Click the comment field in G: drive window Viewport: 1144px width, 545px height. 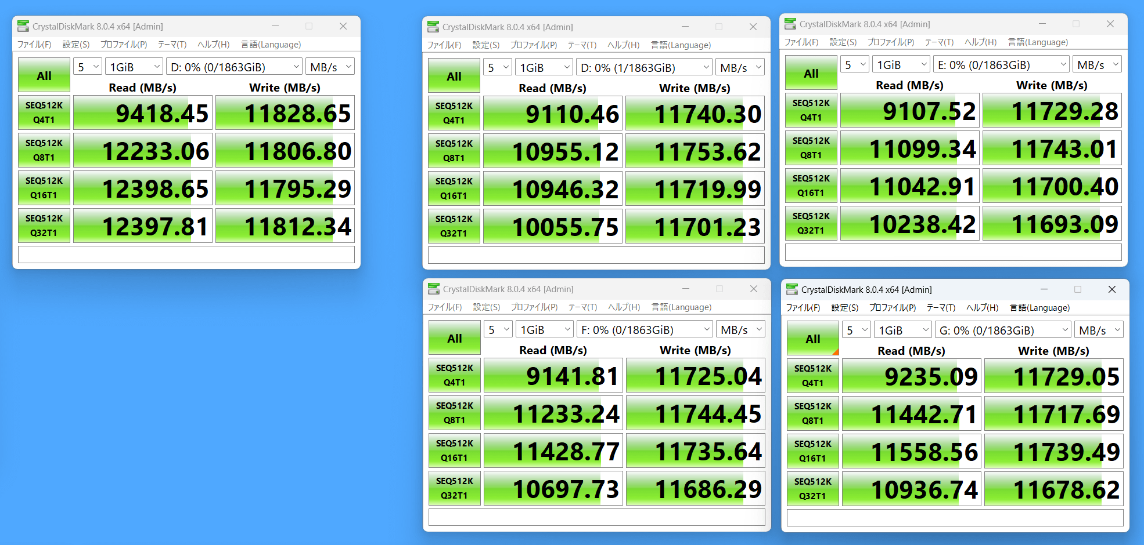pos(955,518)
